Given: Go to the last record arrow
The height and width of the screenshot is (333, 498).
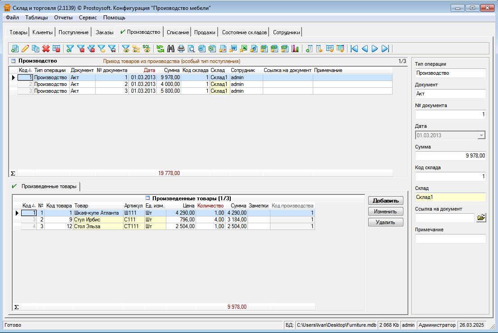Looking at the screenshot, I should 385,49.
